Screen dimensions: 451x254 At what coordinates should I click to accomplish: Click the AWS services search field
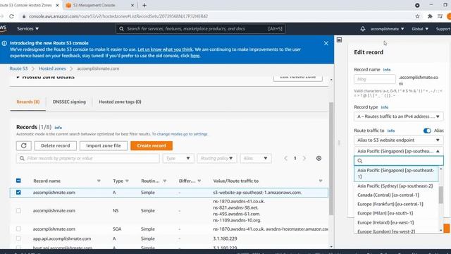pyautogui.click(x=200, y=29)
